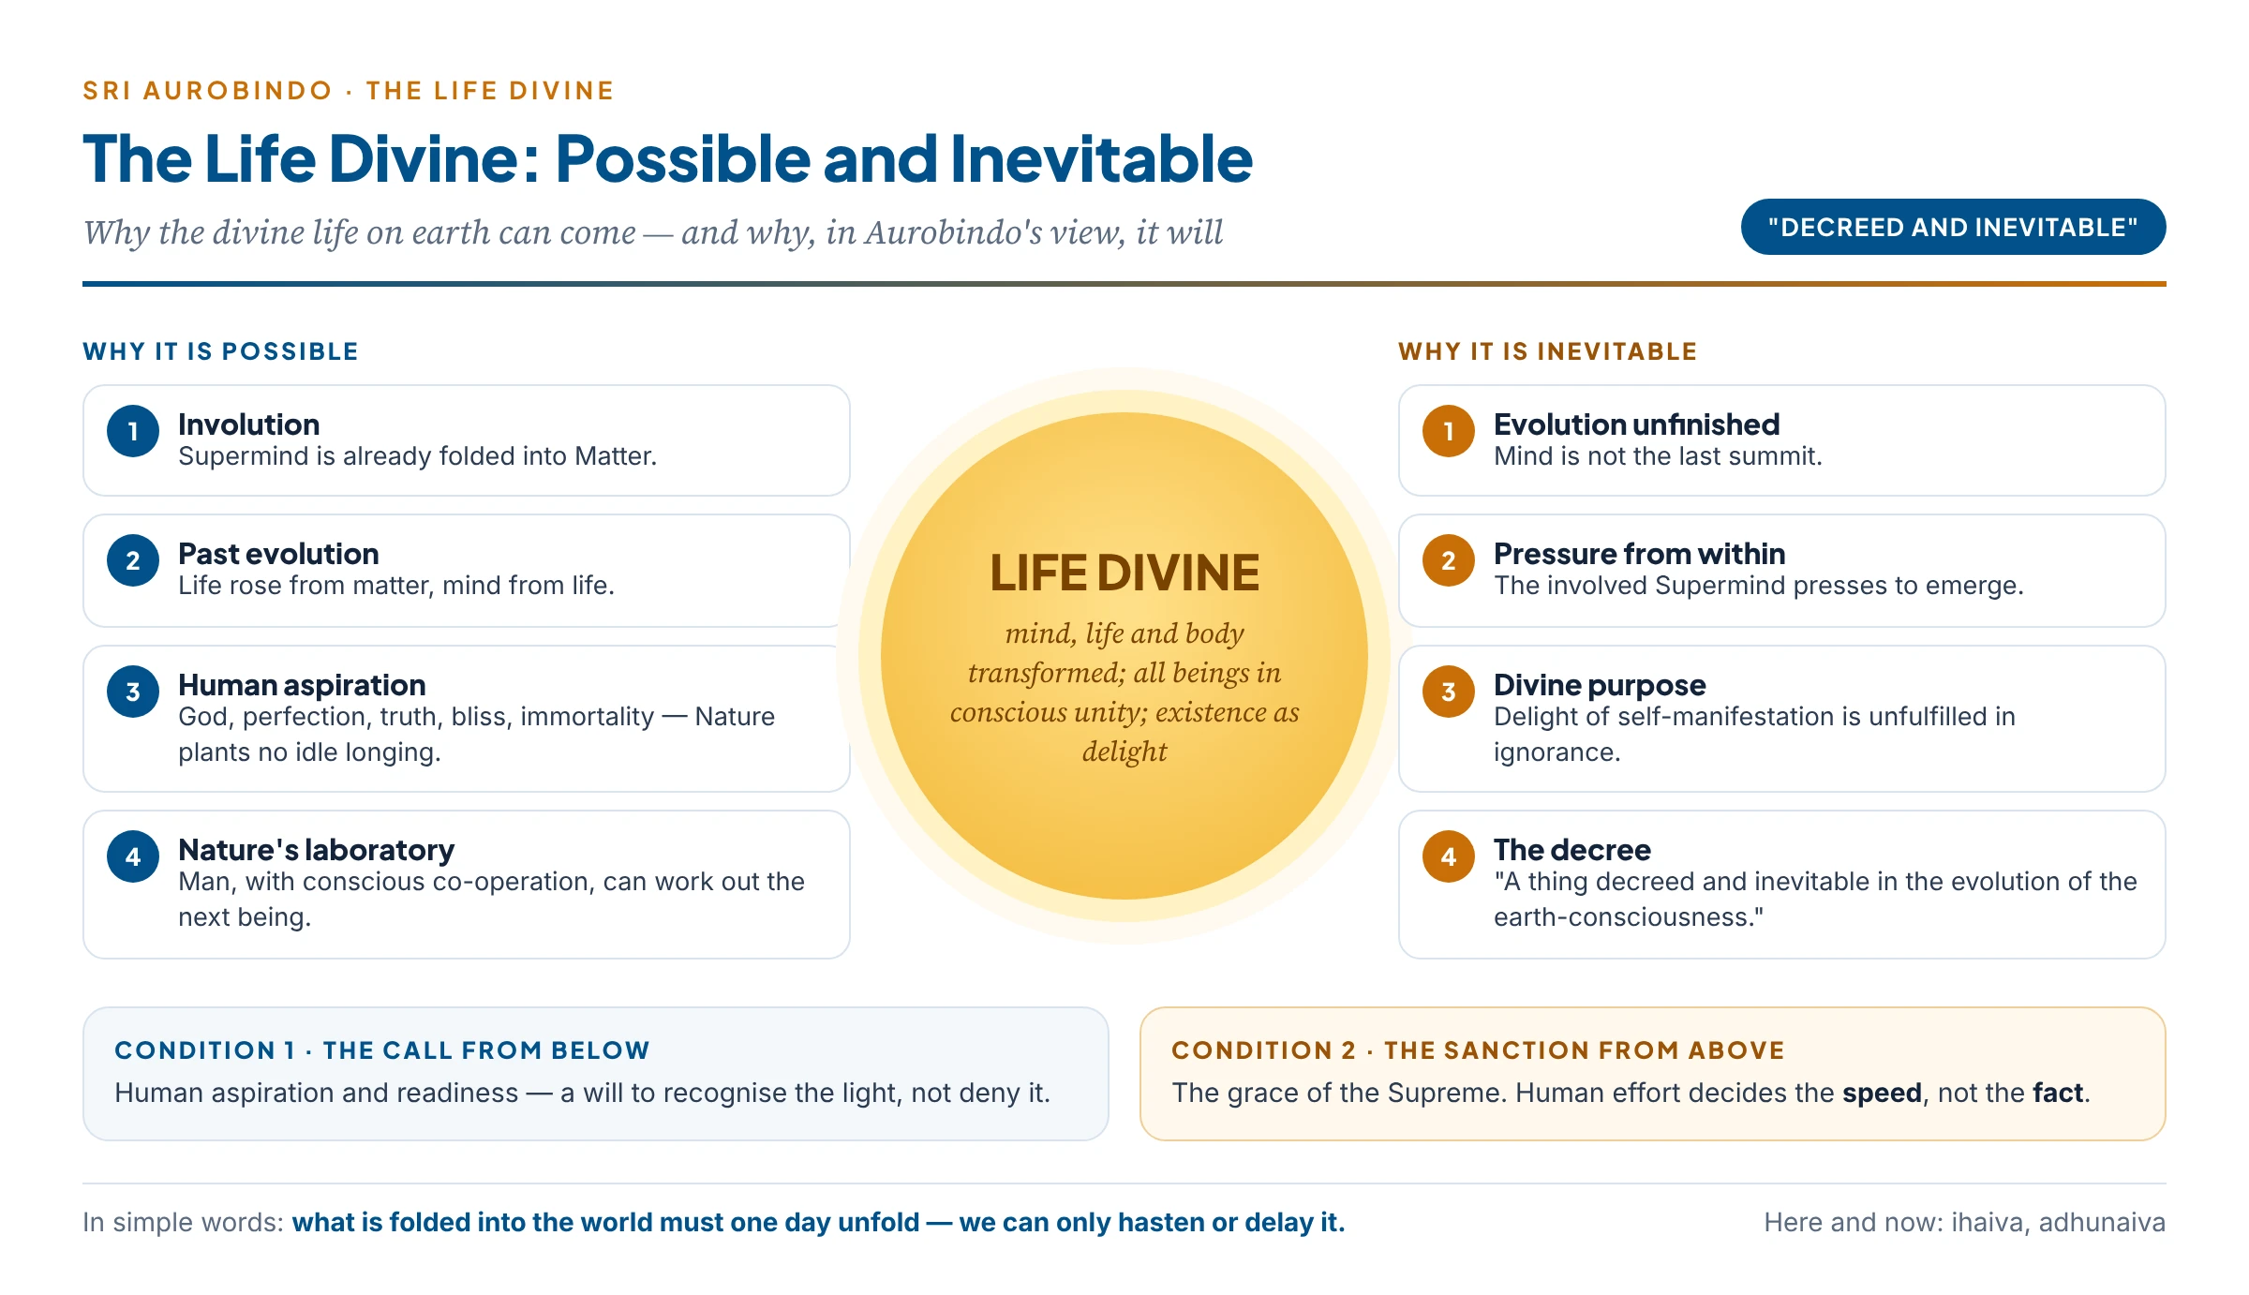Click the orange number 1 badge beside Evolution unfinished
The image size is (2249, 1295).
coord(1449,431)
